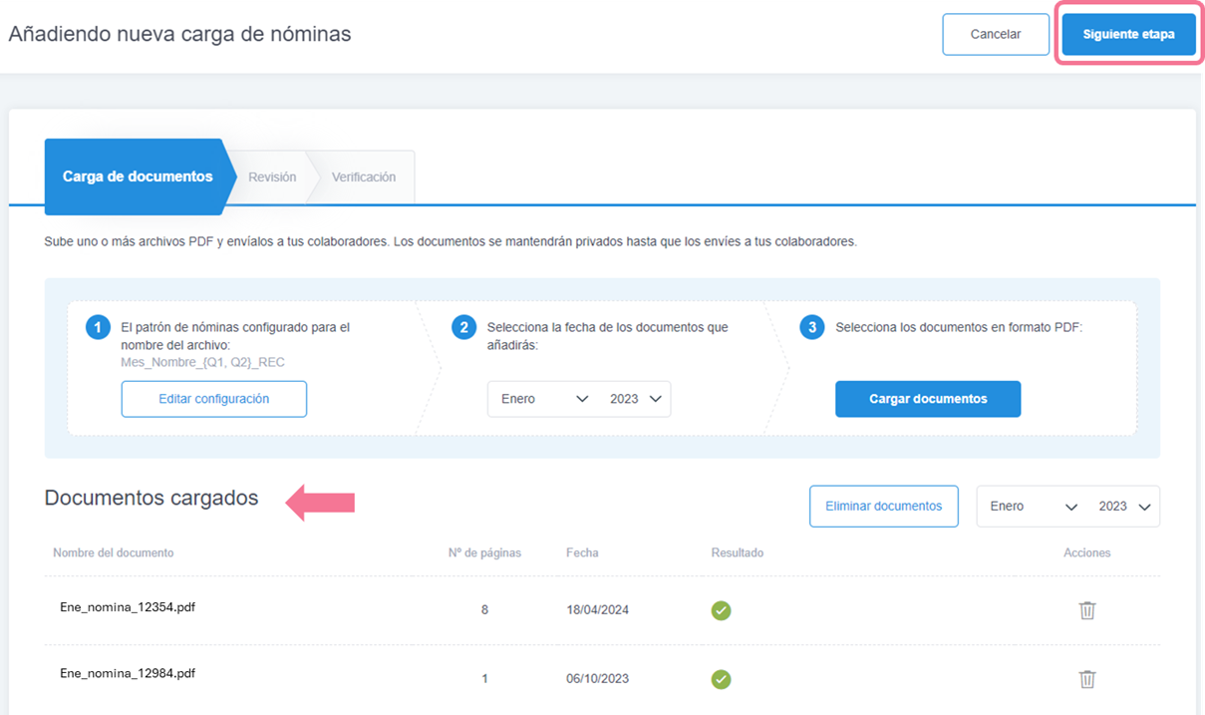Click the Cancelar button
1205x715 pixels.
995,34
